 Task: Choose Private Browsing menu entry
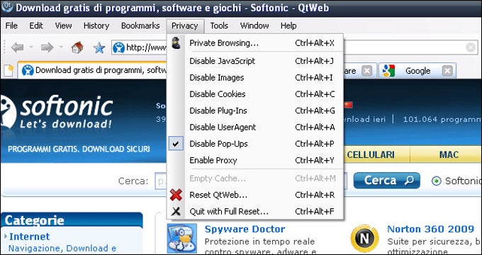tap(255, 43)
